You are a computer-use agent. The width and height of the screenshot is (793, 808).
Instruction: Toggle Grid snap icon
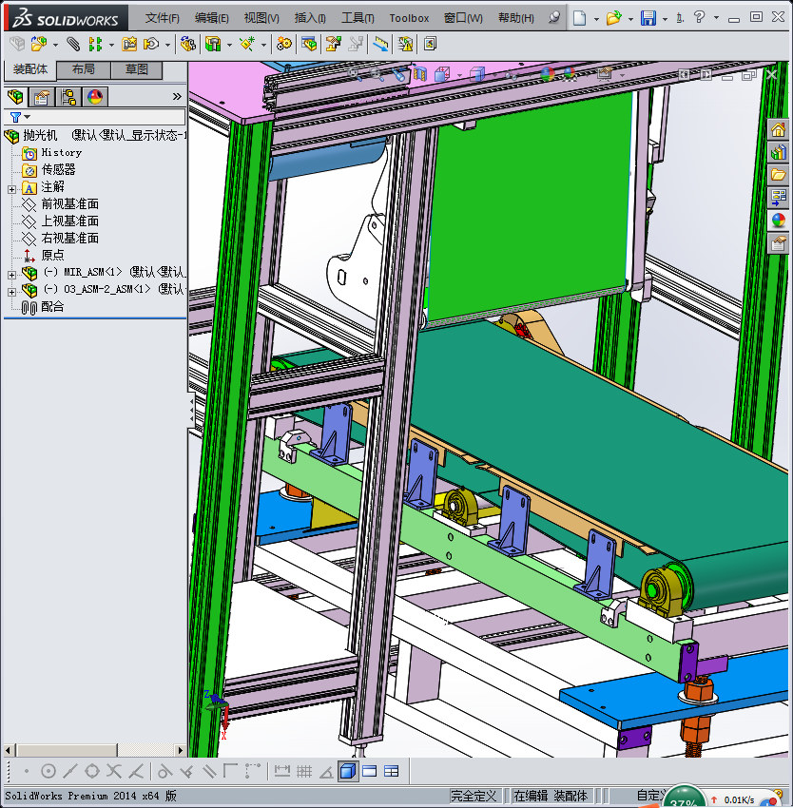click(x=304, y=771)
